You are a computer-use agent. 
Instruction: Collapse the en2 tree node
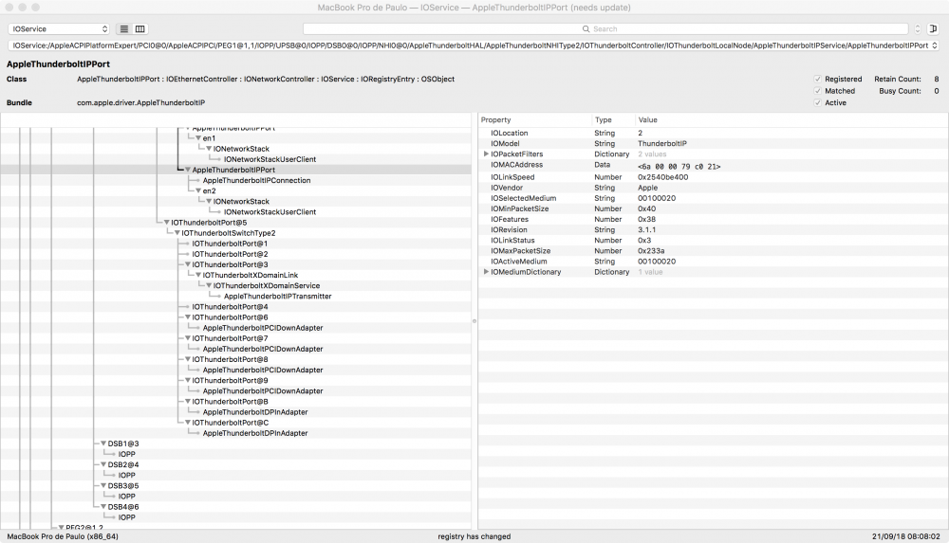[198, 191]
